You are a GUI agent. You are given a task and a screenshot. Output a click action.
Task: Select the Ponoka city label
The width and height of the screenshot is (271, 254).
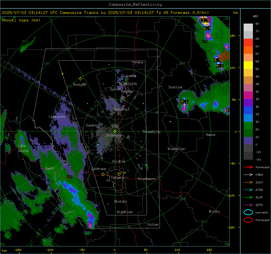(137, 62)
